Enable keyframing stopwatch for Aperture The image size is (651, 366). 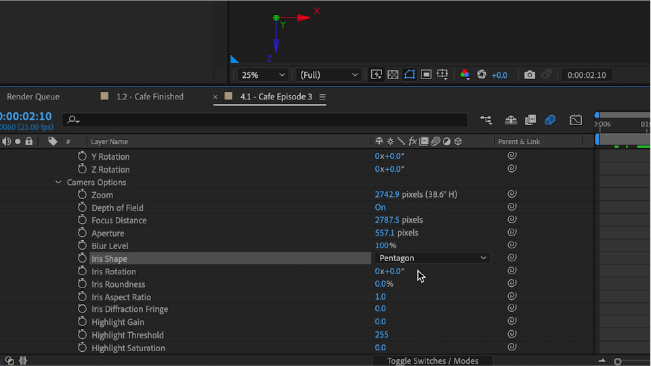[83, 233]
